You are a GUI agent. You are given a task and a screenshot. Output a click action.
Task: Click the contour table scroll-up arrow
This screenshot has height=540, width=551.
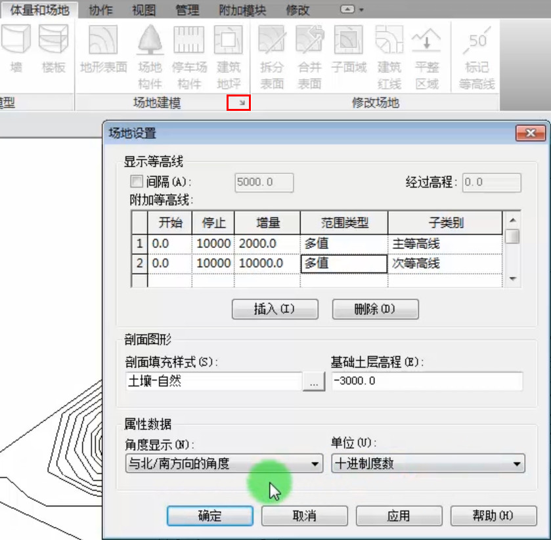[513, 220]
